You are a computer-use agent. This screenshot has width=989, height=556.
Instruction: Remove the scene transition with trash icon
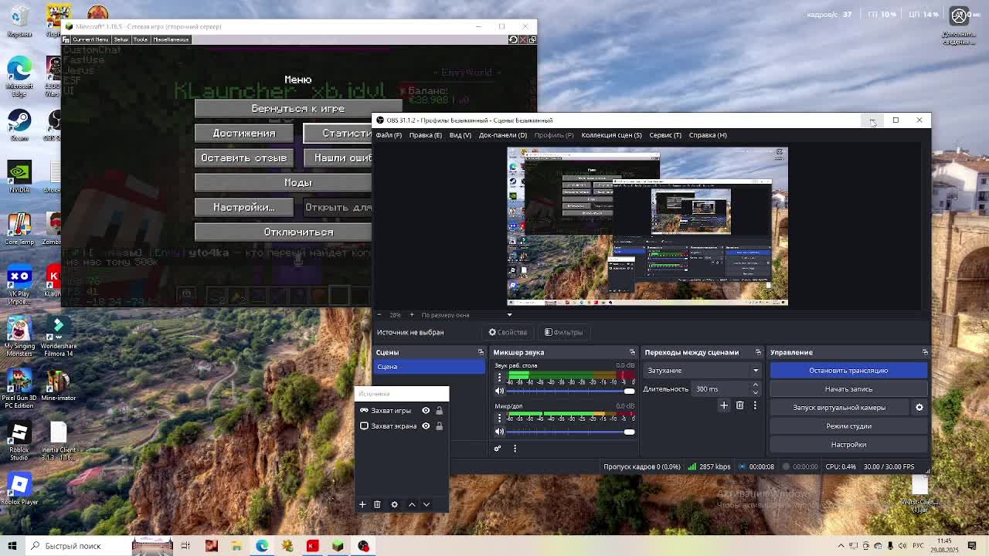coord(739,405)
